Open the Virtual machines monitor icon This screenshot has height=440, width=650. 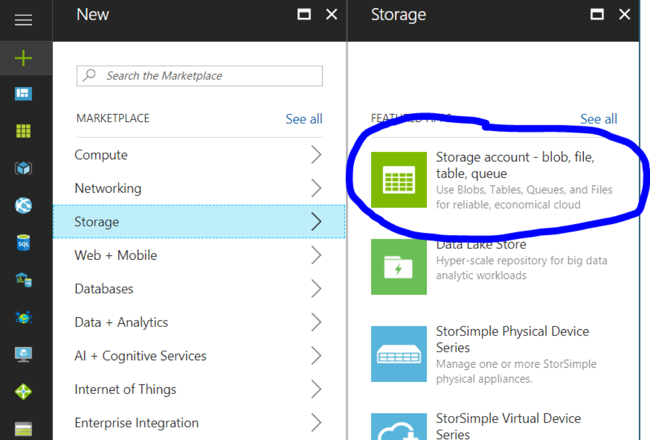pos(23,354)
